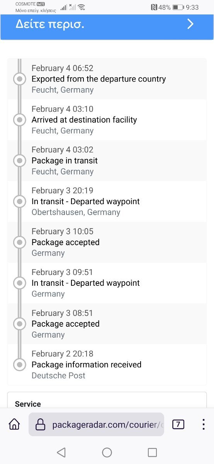Tap the padlock site security icon
Viewport: 214px width, 464px height.
click(40, 425)
